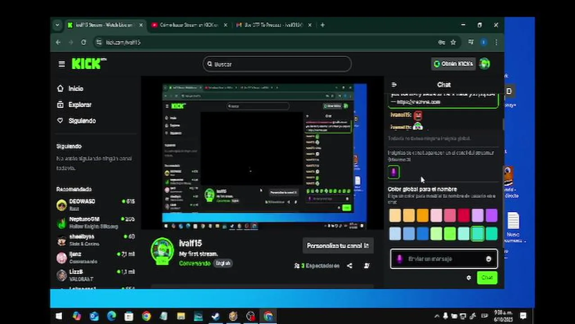Open recommended channel ijenz
This screenshot has height=324, width=575.
(95, 257)
